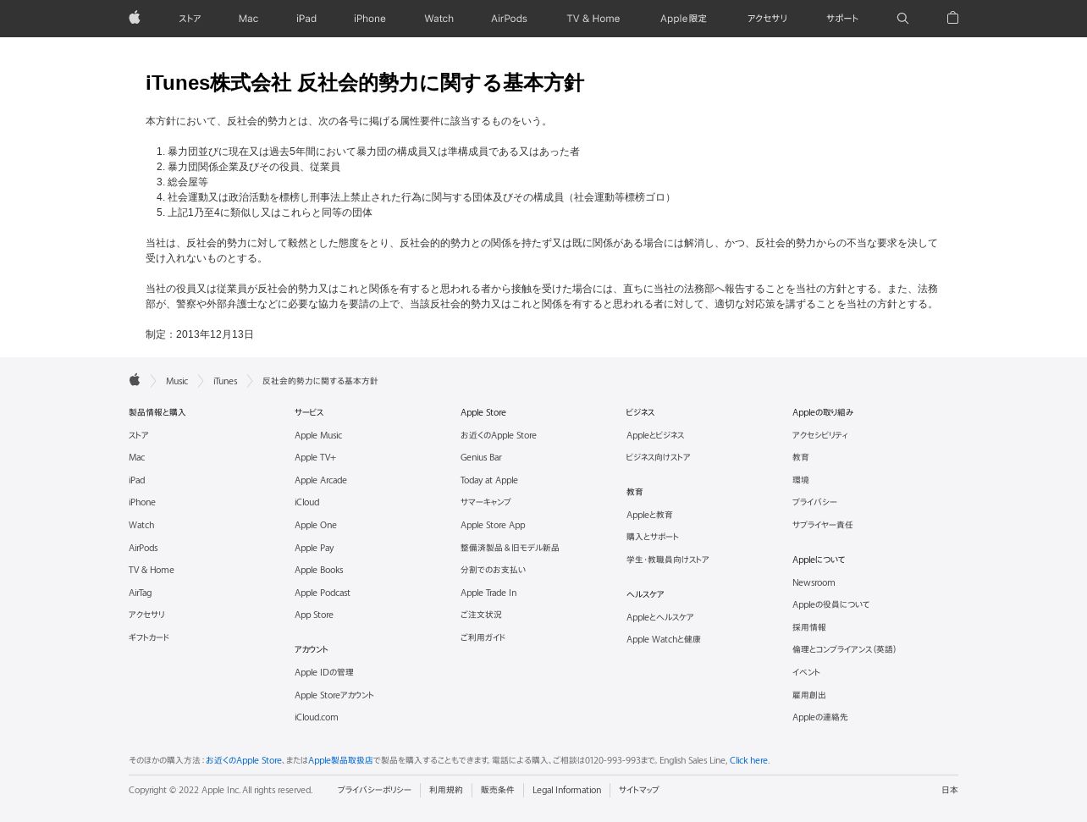Open Apple Books in the footer
1087x822 pixels.
click(x=319, y=570)
